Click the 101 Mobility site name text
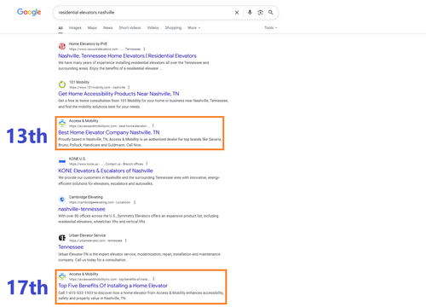Screen dimensions: 426x307 pos(79,82)
